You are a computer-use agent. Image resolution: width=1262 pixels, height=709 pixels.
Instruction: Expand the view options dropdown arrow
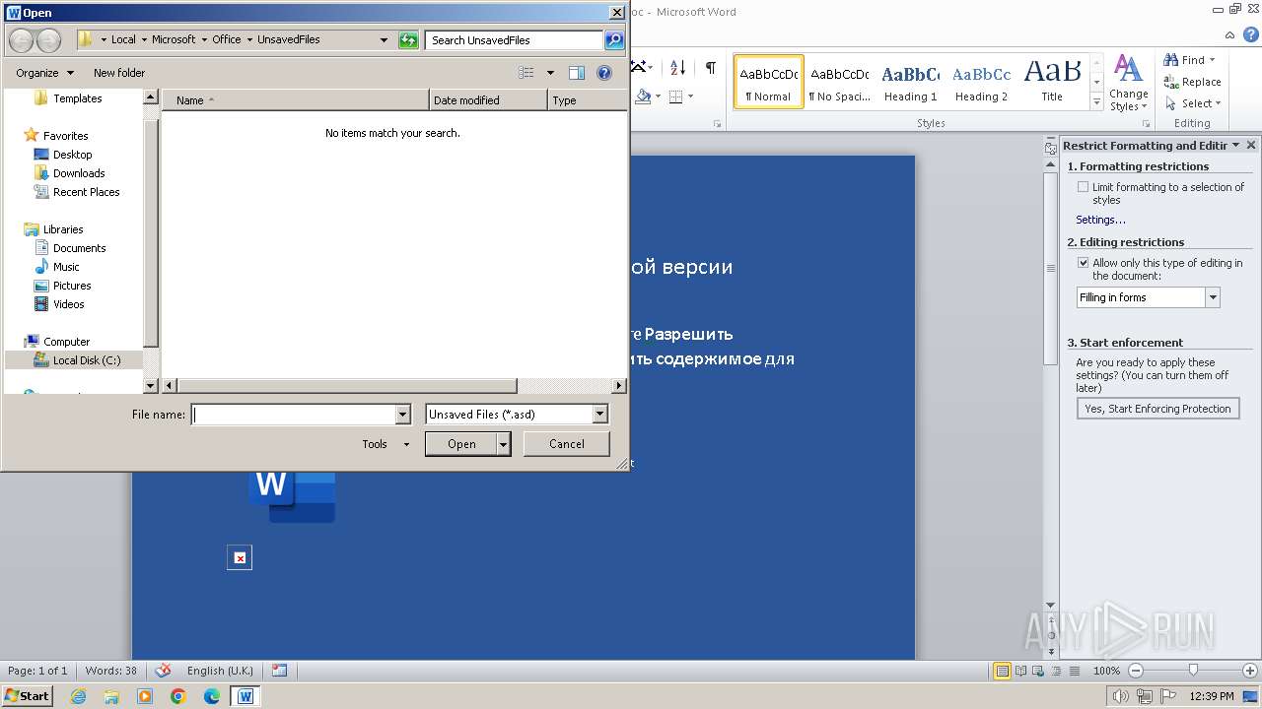(x=550, y=73)
